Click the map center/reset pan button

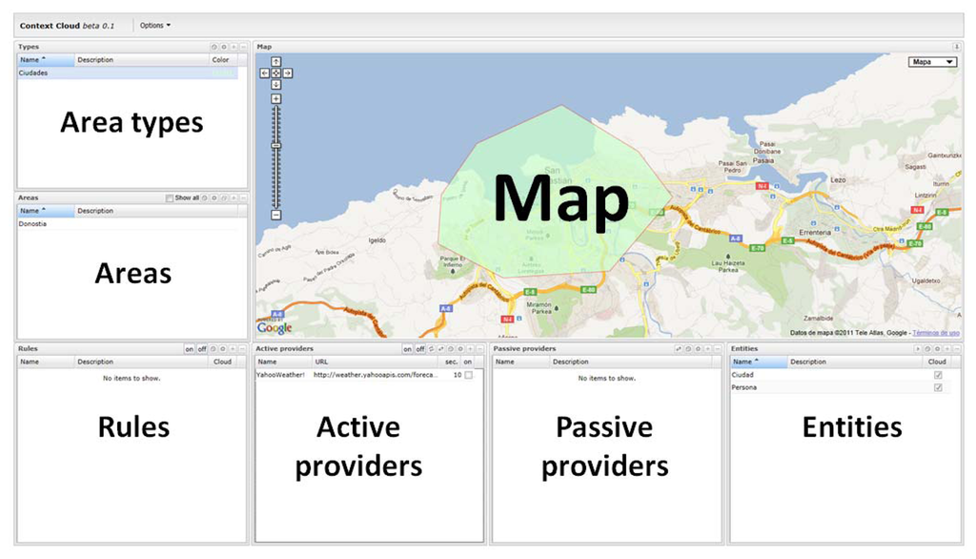[x=275, y=72]
